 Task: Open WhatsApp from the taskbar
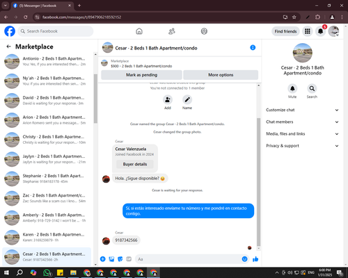click(x=47, y=272)
